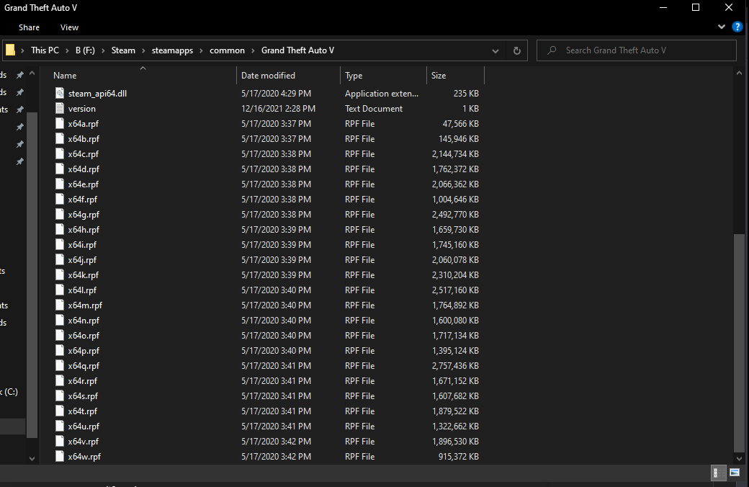Expand chevron after Steam in breadcrumb
Image resolution: width=749 pixels, height=487 pixels.
point(143,50)
